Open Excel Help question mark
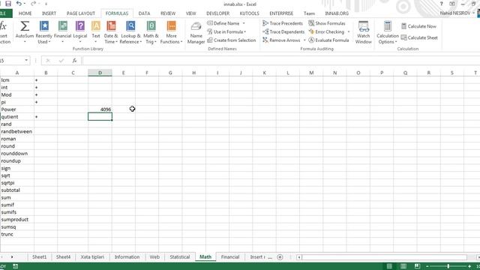Screen dimensions: 480x270 click(x=442, y=4)
